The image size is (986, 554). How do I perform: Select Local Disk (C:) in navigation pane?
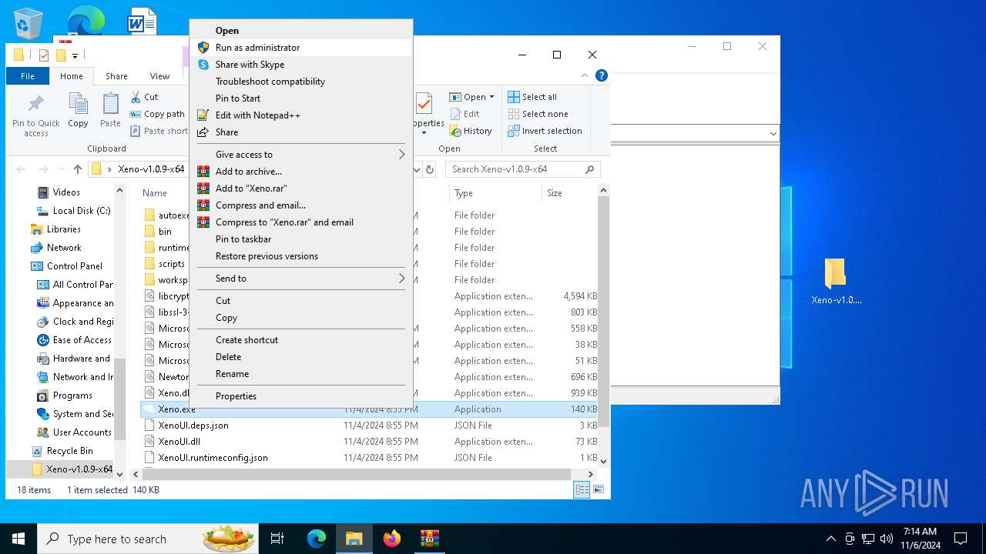coord(73,211)
